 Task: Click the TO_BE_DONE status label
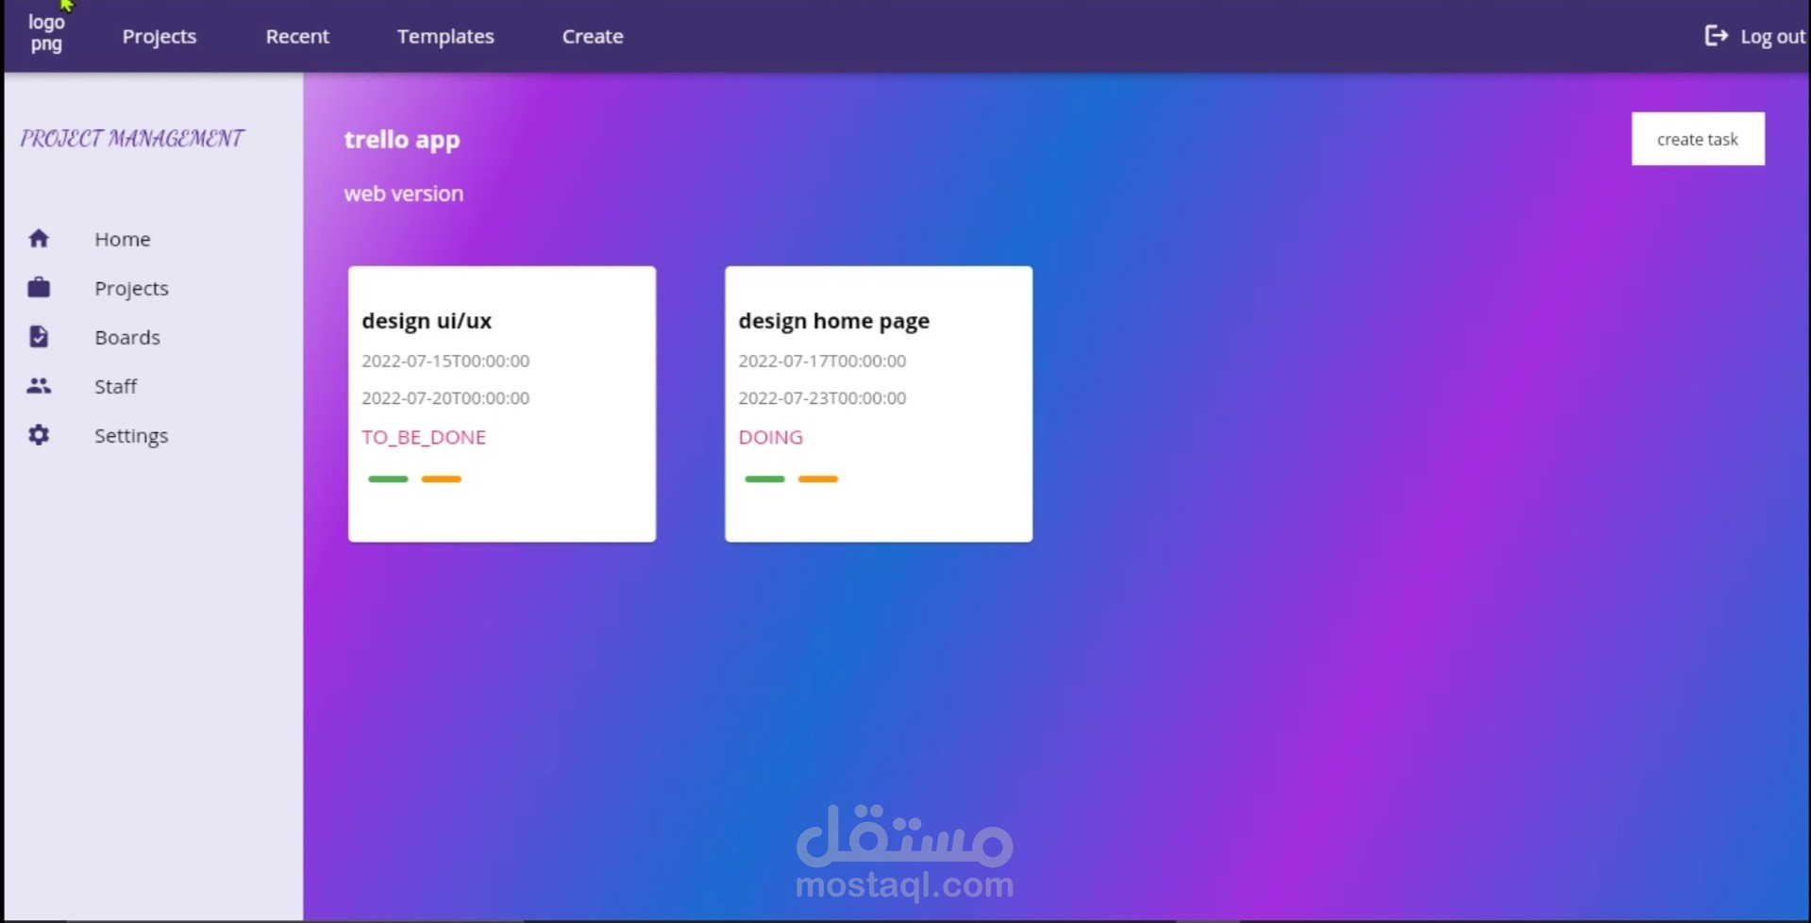(424, 437)
